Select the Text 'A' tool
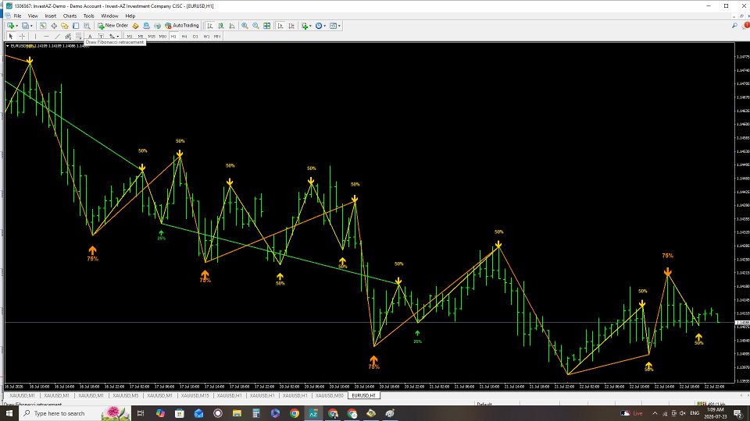Screen dimensions: 750x421 click(x=90, y=37)
